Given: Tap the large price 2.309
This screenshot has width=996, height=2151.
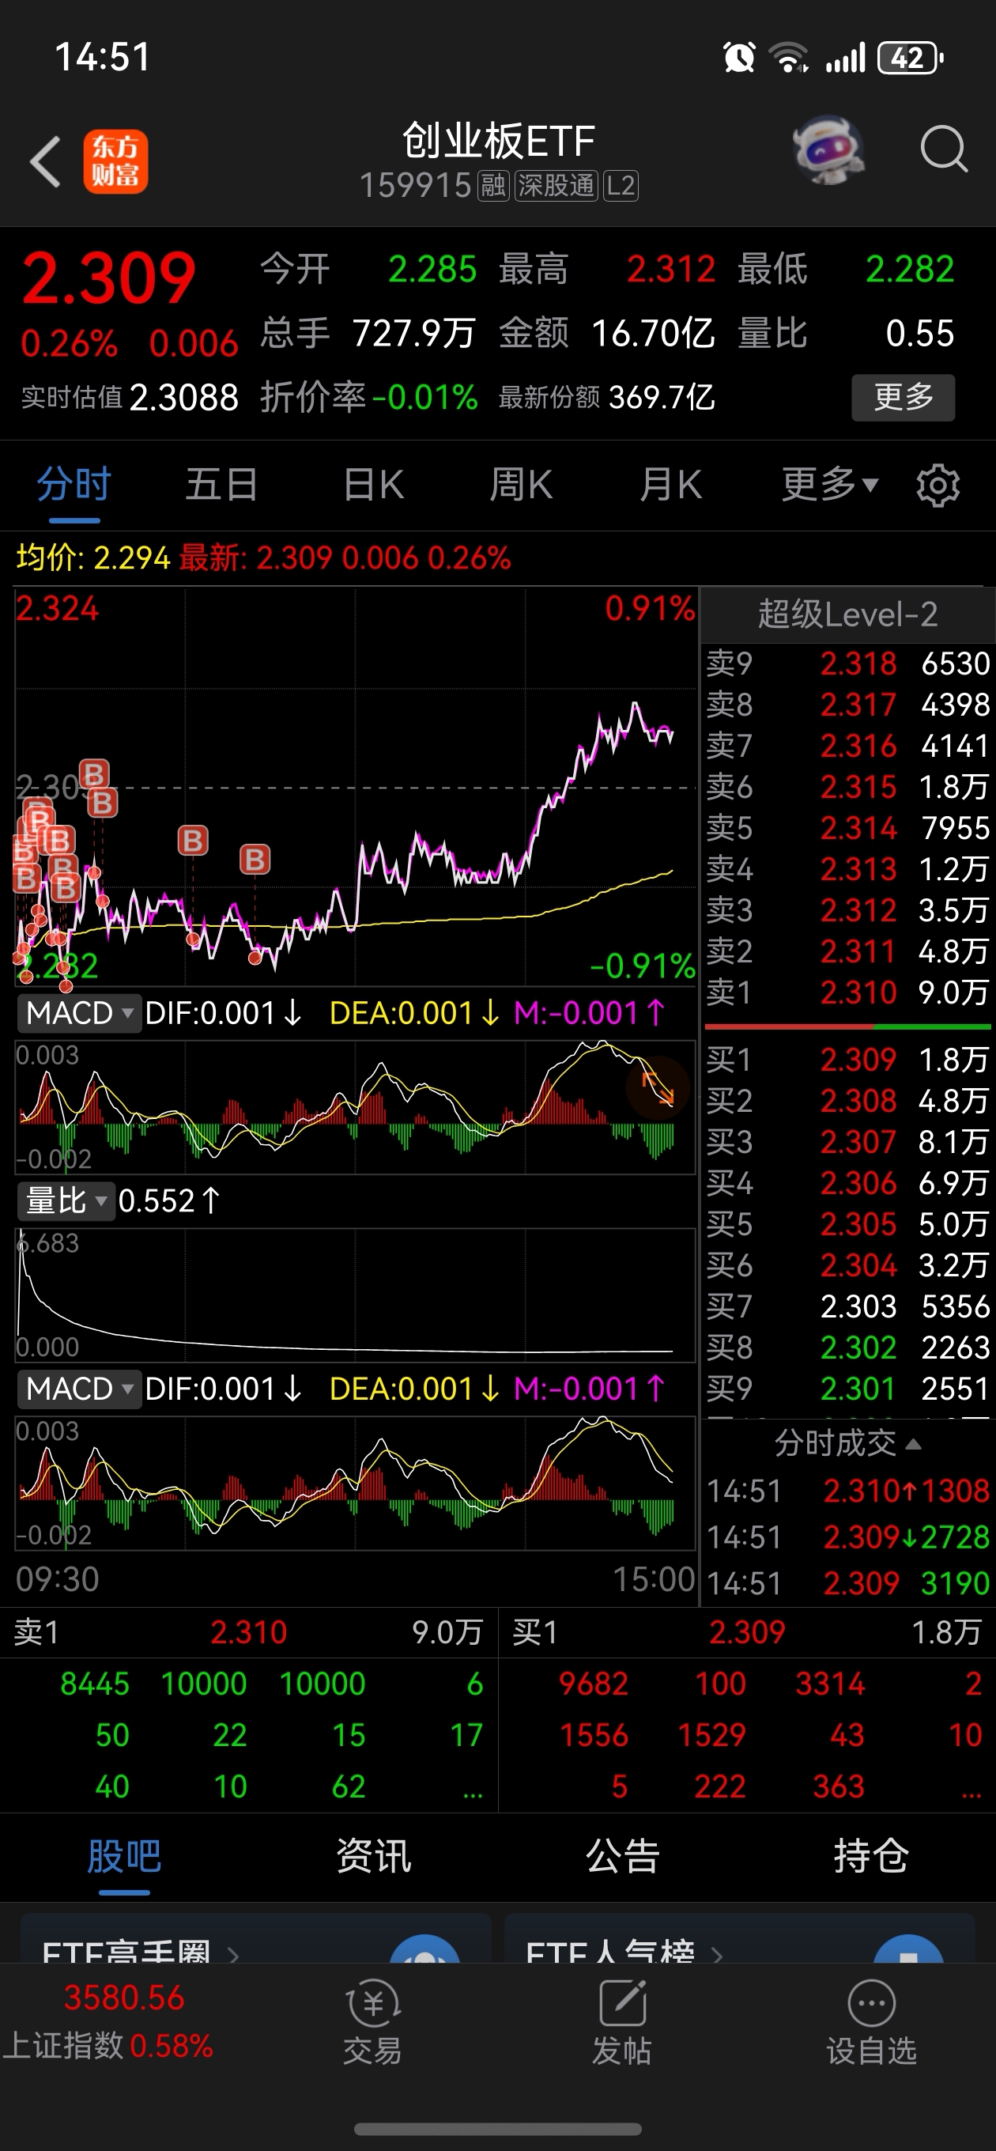Looking at the screenshot, I should (108, 278).
